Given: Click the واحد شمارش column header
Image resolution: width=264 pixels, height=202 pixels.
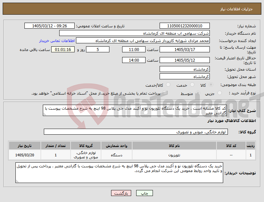Looking at the screenshot, I should [116, 146].
